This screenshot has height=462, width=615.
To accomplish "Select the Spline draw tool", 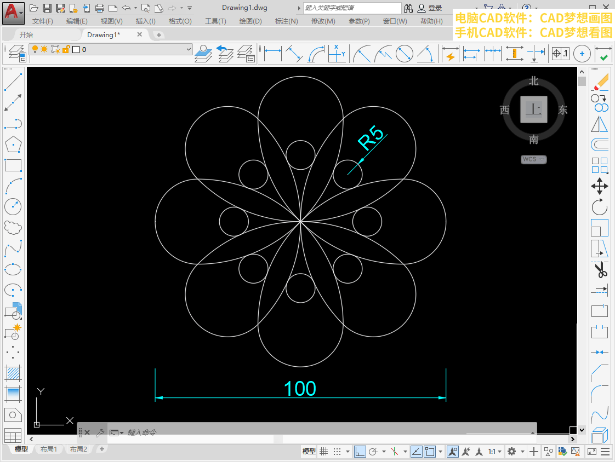I will click(13, 248).
